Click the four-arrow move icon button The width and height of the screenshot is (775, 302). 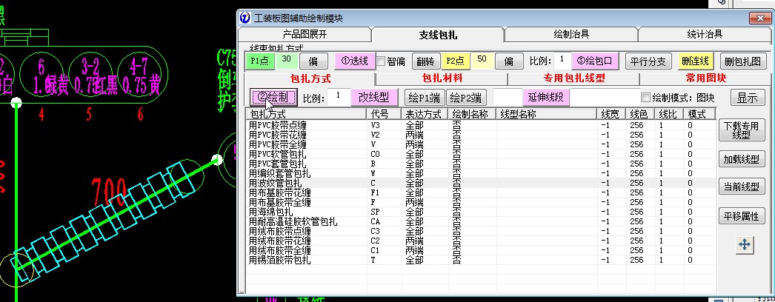(742, 244)
